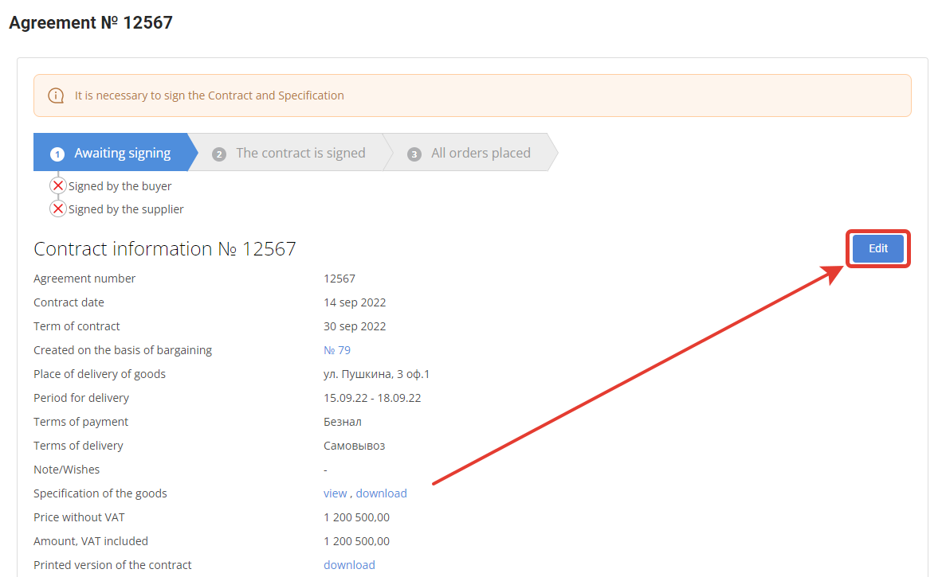The width and height of the screenshot is (942, 577).
Task: Select the All orders placed step label
Action: 481,153
